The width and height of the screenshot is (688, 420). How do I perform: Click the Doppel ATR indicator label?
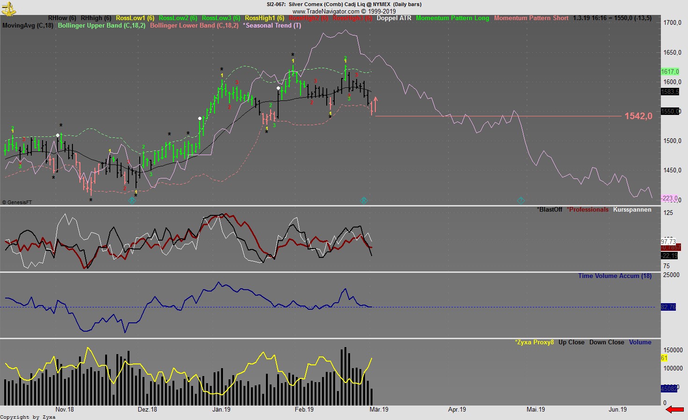click(x=394, y=18)
